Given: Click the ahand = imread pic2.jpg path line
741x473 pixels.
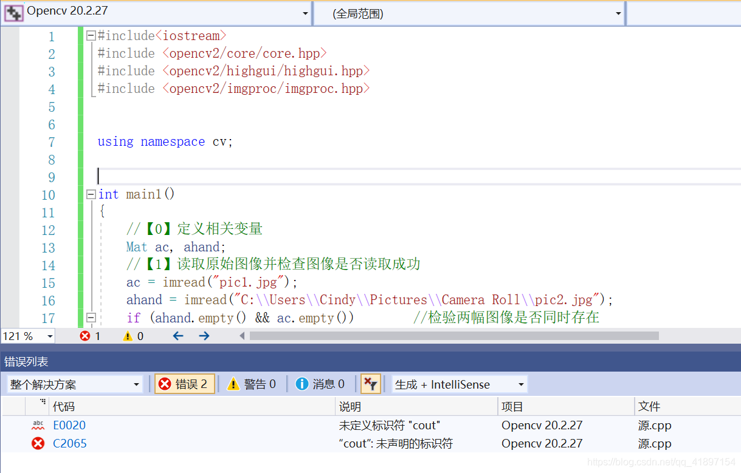Looking at the screenshot, I should [x=370, y=300].
